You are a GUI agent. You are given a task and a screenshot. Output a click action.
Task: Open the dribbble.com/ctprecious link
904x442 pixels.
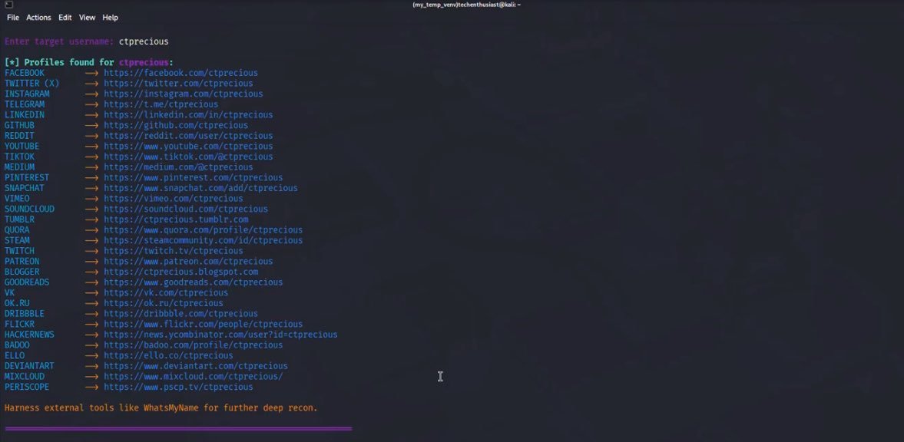(x=181, y=314)
